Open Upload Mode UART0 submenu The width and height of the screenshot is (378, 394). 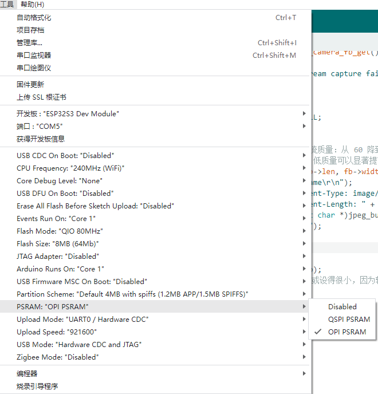pyautogui.click(x=156, y=319)
